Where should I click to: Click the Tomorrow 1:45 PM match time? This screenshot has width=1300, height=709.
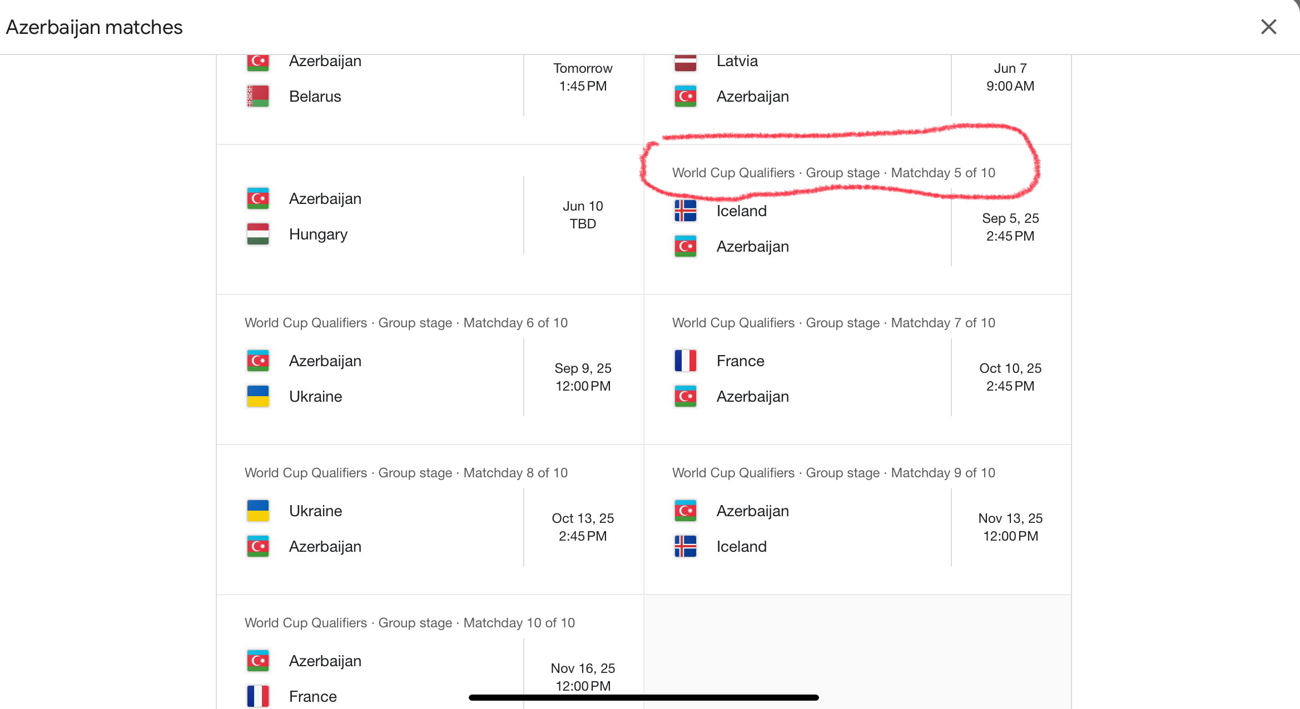[x=583, y=77]
